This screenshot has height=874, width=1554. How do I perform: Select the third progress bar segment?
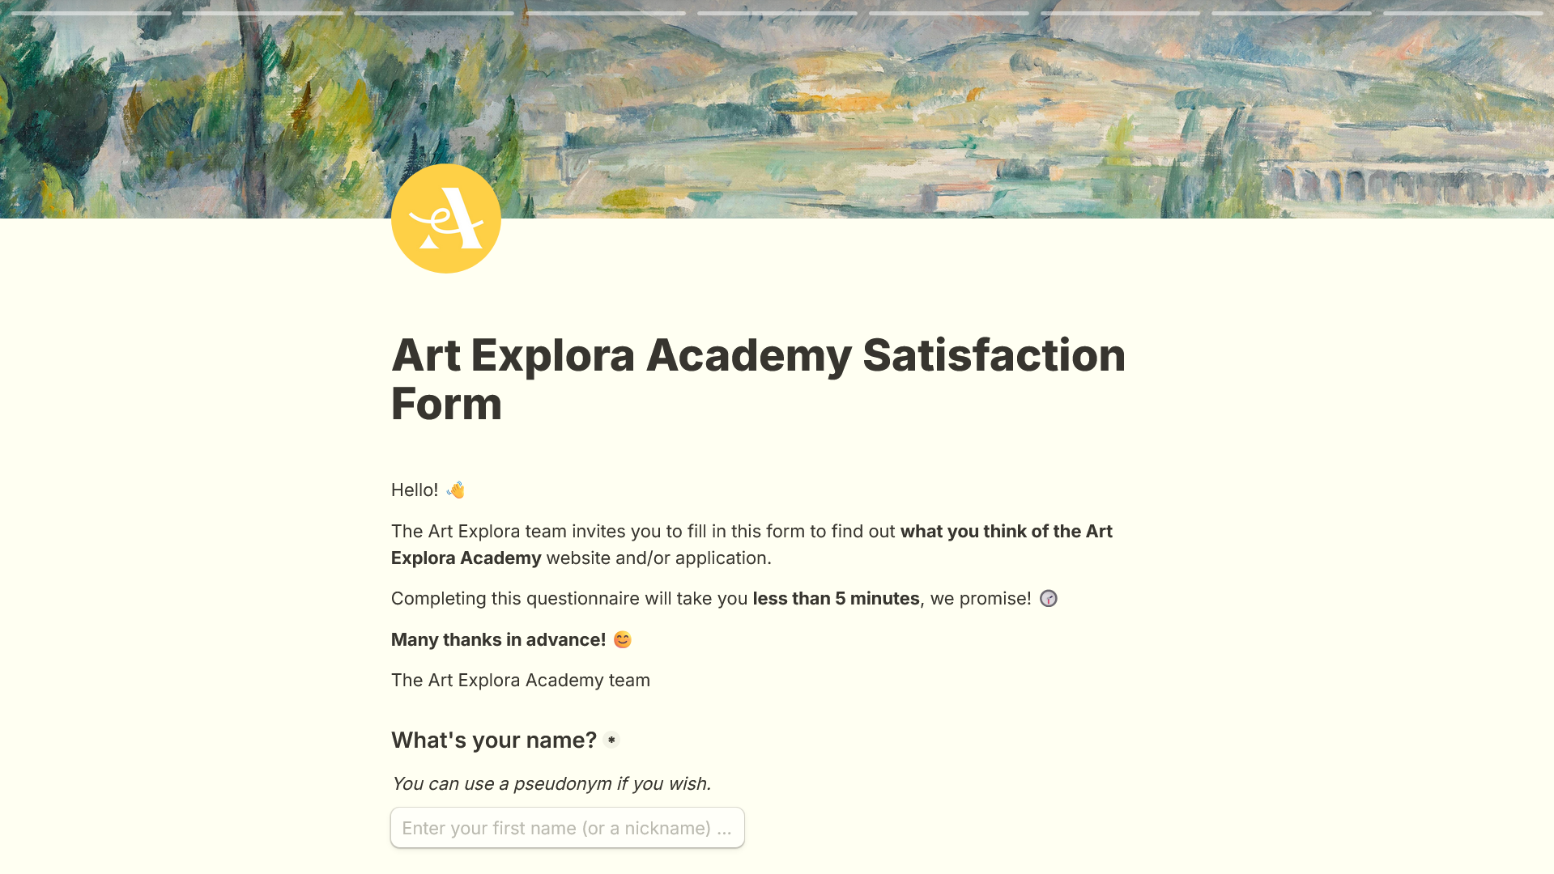coord(434,13)
